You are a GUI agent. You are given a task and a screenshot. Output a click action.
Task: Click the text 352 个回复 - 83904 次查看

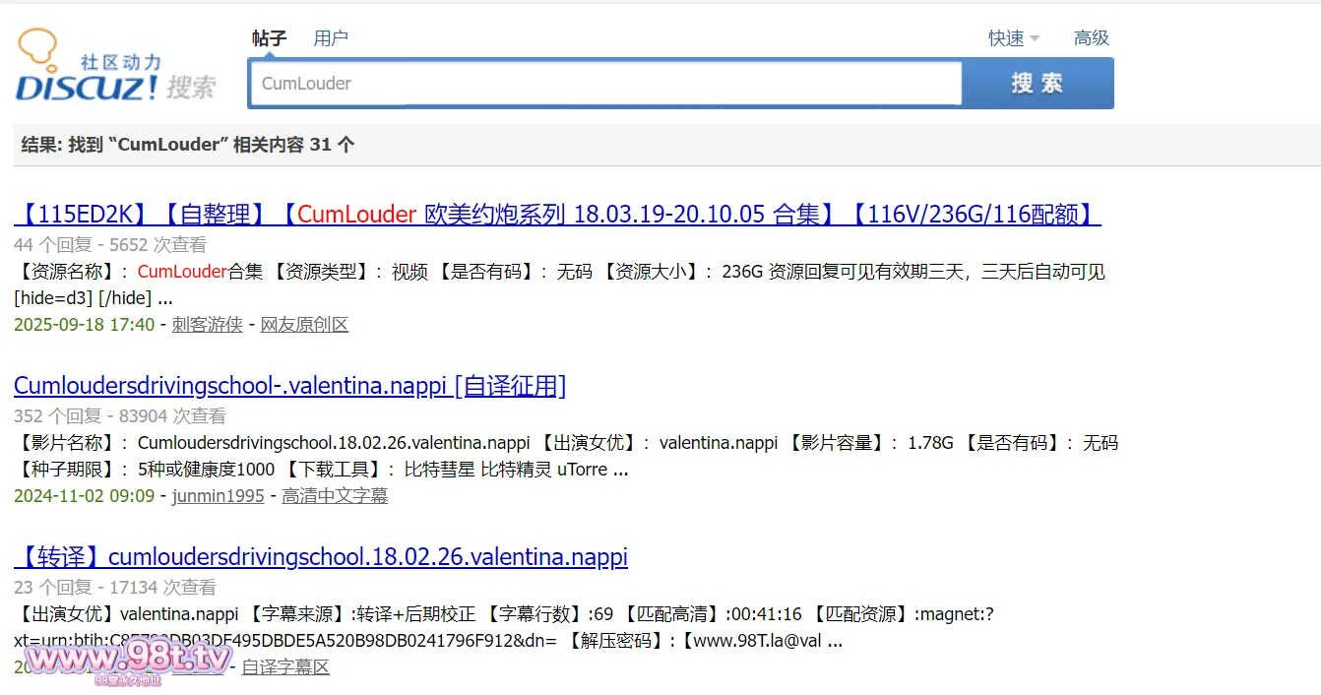tap(120, 416)
